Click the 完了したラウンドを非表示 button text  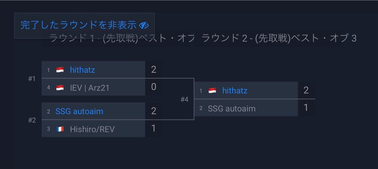pos(78,25)
